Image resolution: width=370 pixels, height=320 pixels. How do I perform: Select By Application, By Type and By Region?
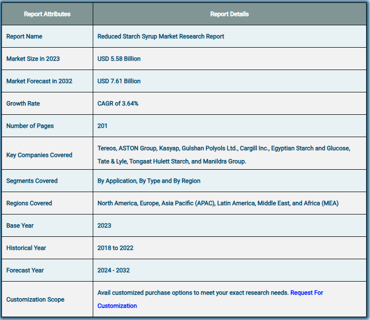point(149,181)
